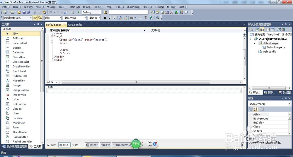This screenshot has height=157, width=293.
Task: Click the Find in Files icon
Action: pyautogui.click(x=105, y=12)
